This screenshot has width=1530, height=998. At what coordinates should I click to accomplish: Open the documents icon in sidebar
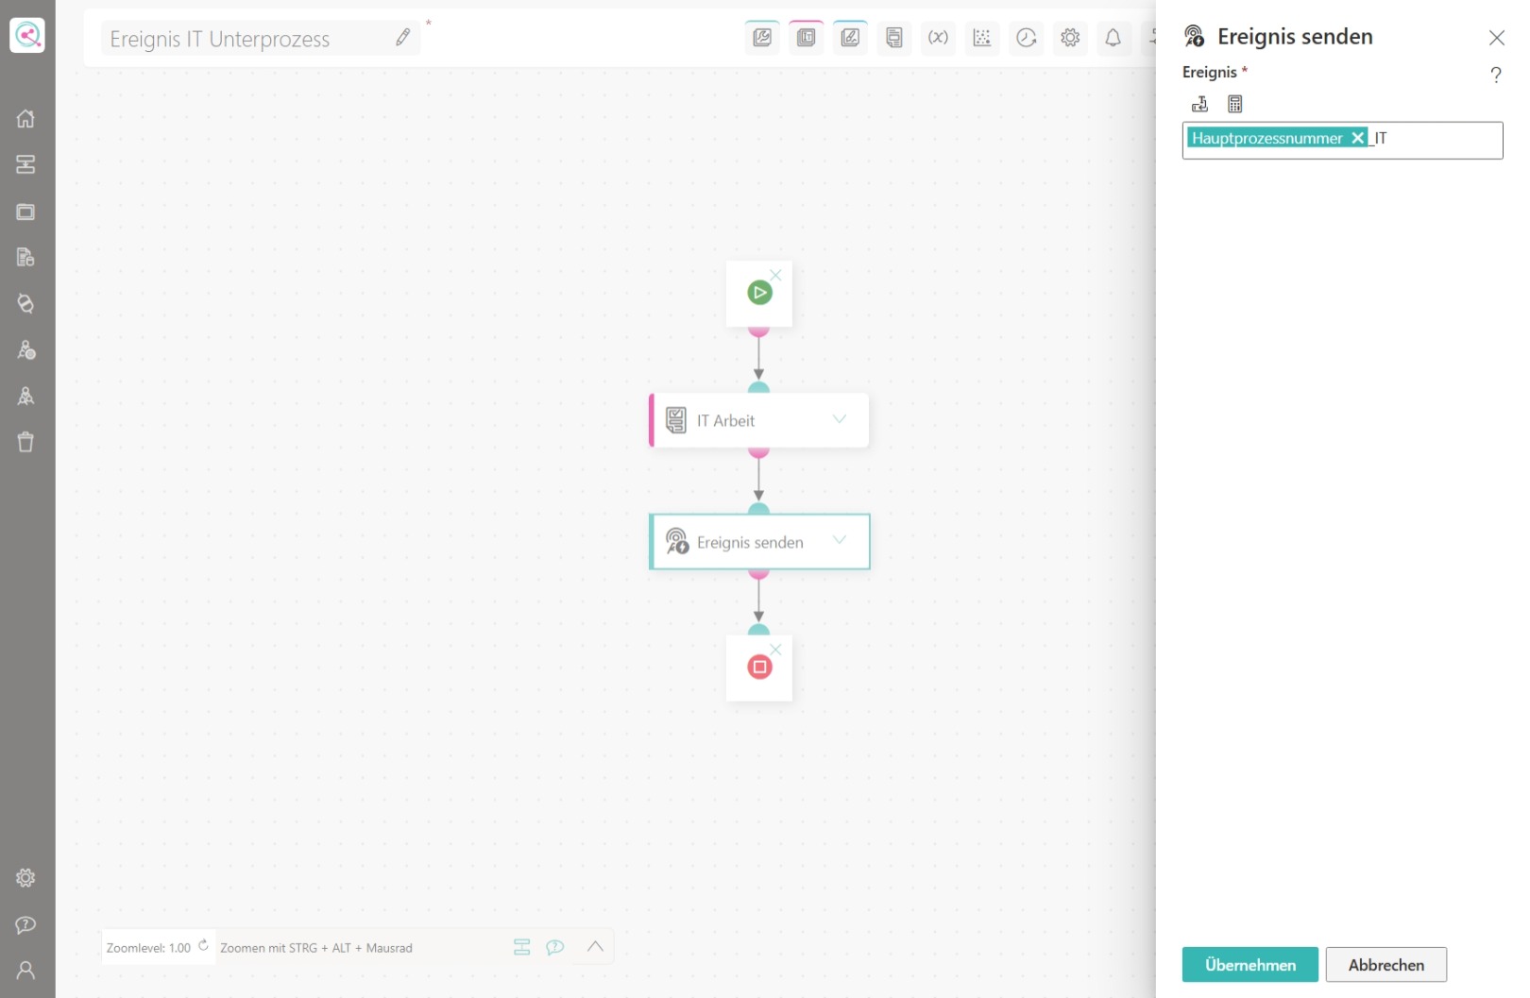point(26,257)
